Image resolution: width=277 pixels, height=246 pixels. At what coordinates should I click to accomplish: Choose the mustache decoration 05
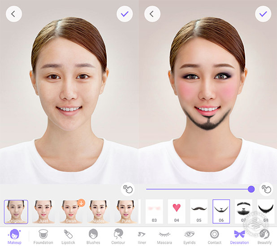click(199, 211)
